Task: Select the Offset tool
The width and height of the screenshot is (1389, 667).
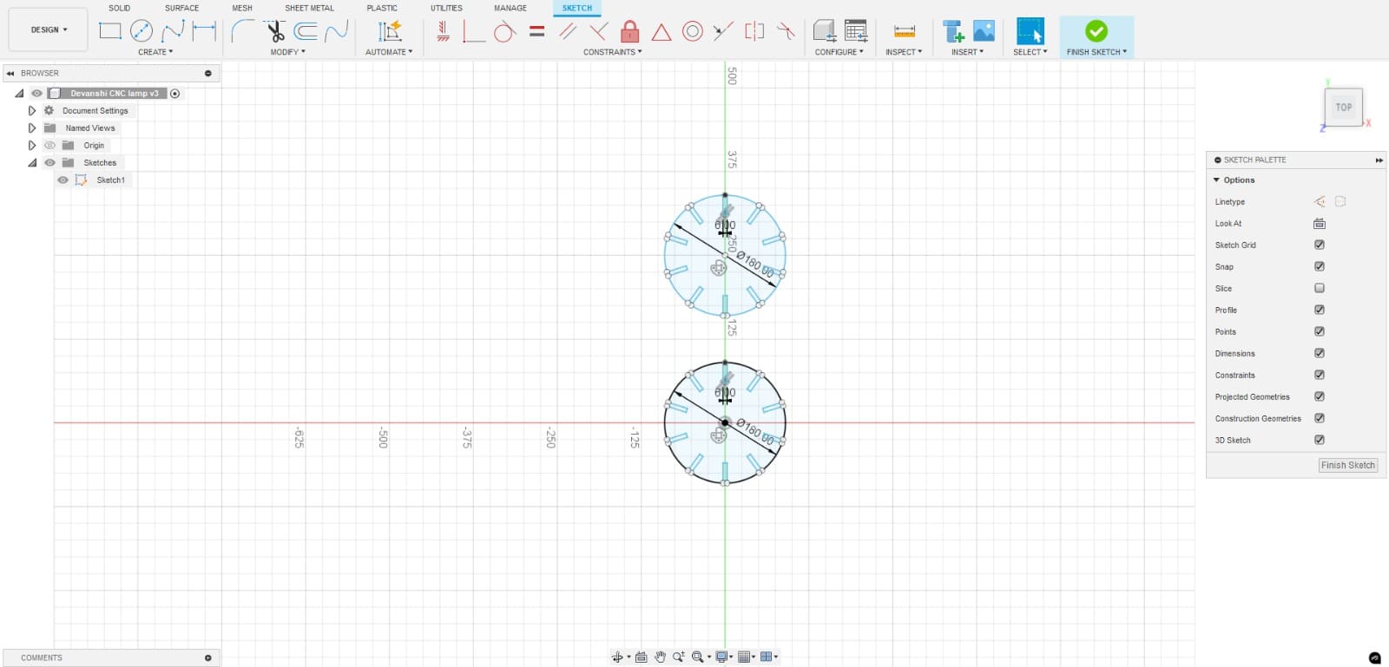Action: click(x=306, y=31)
